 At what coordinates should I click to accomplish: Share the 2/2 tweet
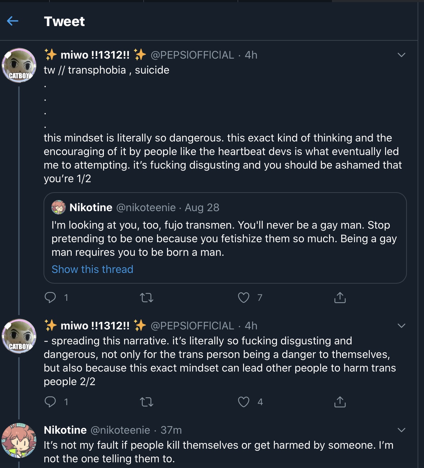pos(340,402)
